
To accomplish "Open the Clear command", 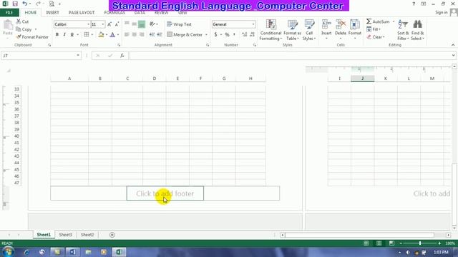I will pos(375,37).
